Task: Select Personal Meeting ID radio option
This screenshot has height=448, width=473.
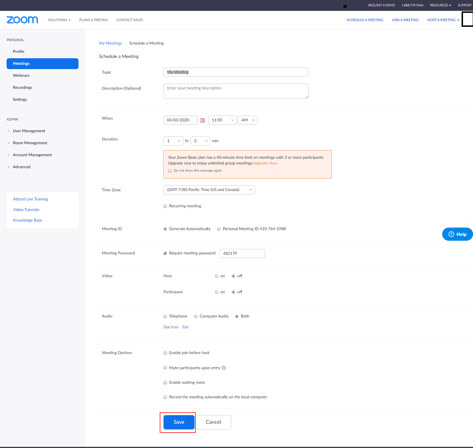Action: (x=219, y=229)
